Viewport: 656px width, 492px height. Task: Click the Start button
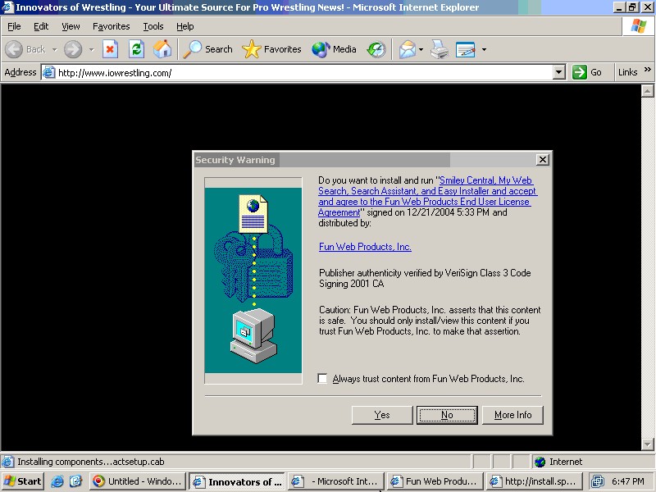(23, 481)
